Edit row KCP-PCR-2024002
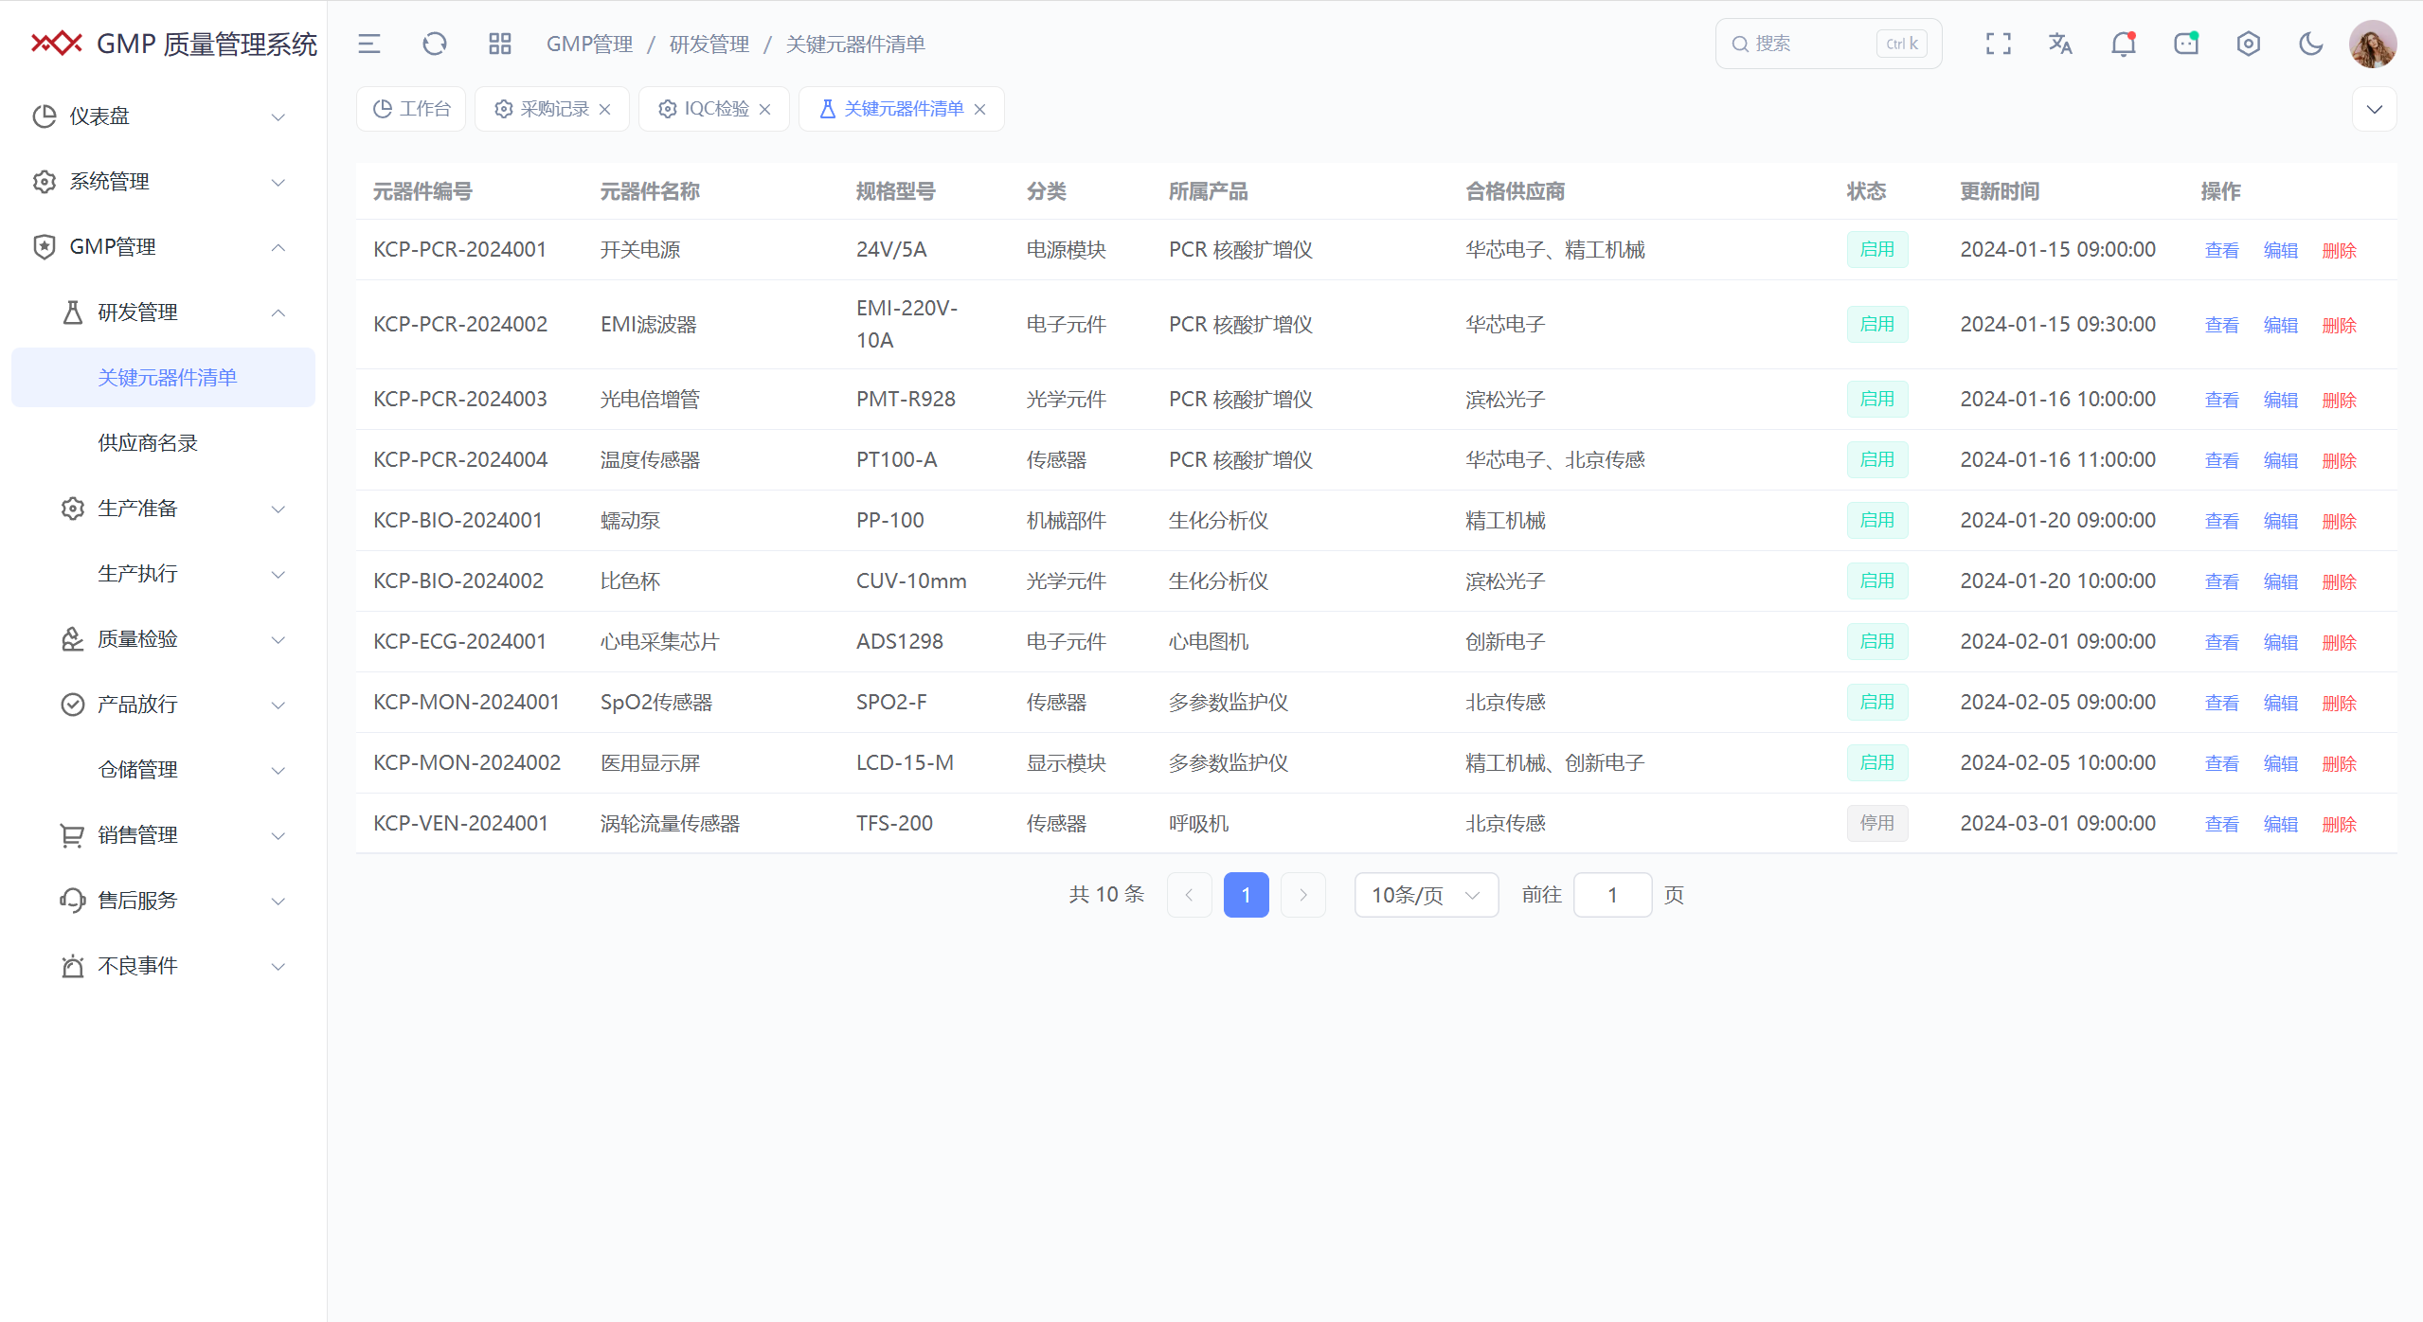Screen dimensions: 2423x1322 tap(2281, 325)
